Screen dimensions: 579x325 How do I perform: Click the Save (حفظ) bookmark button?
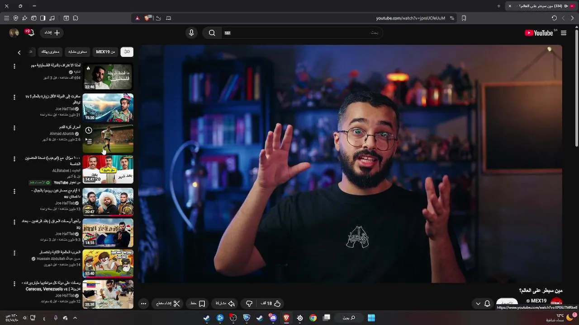pyautogui.click(x=198, y=304)
